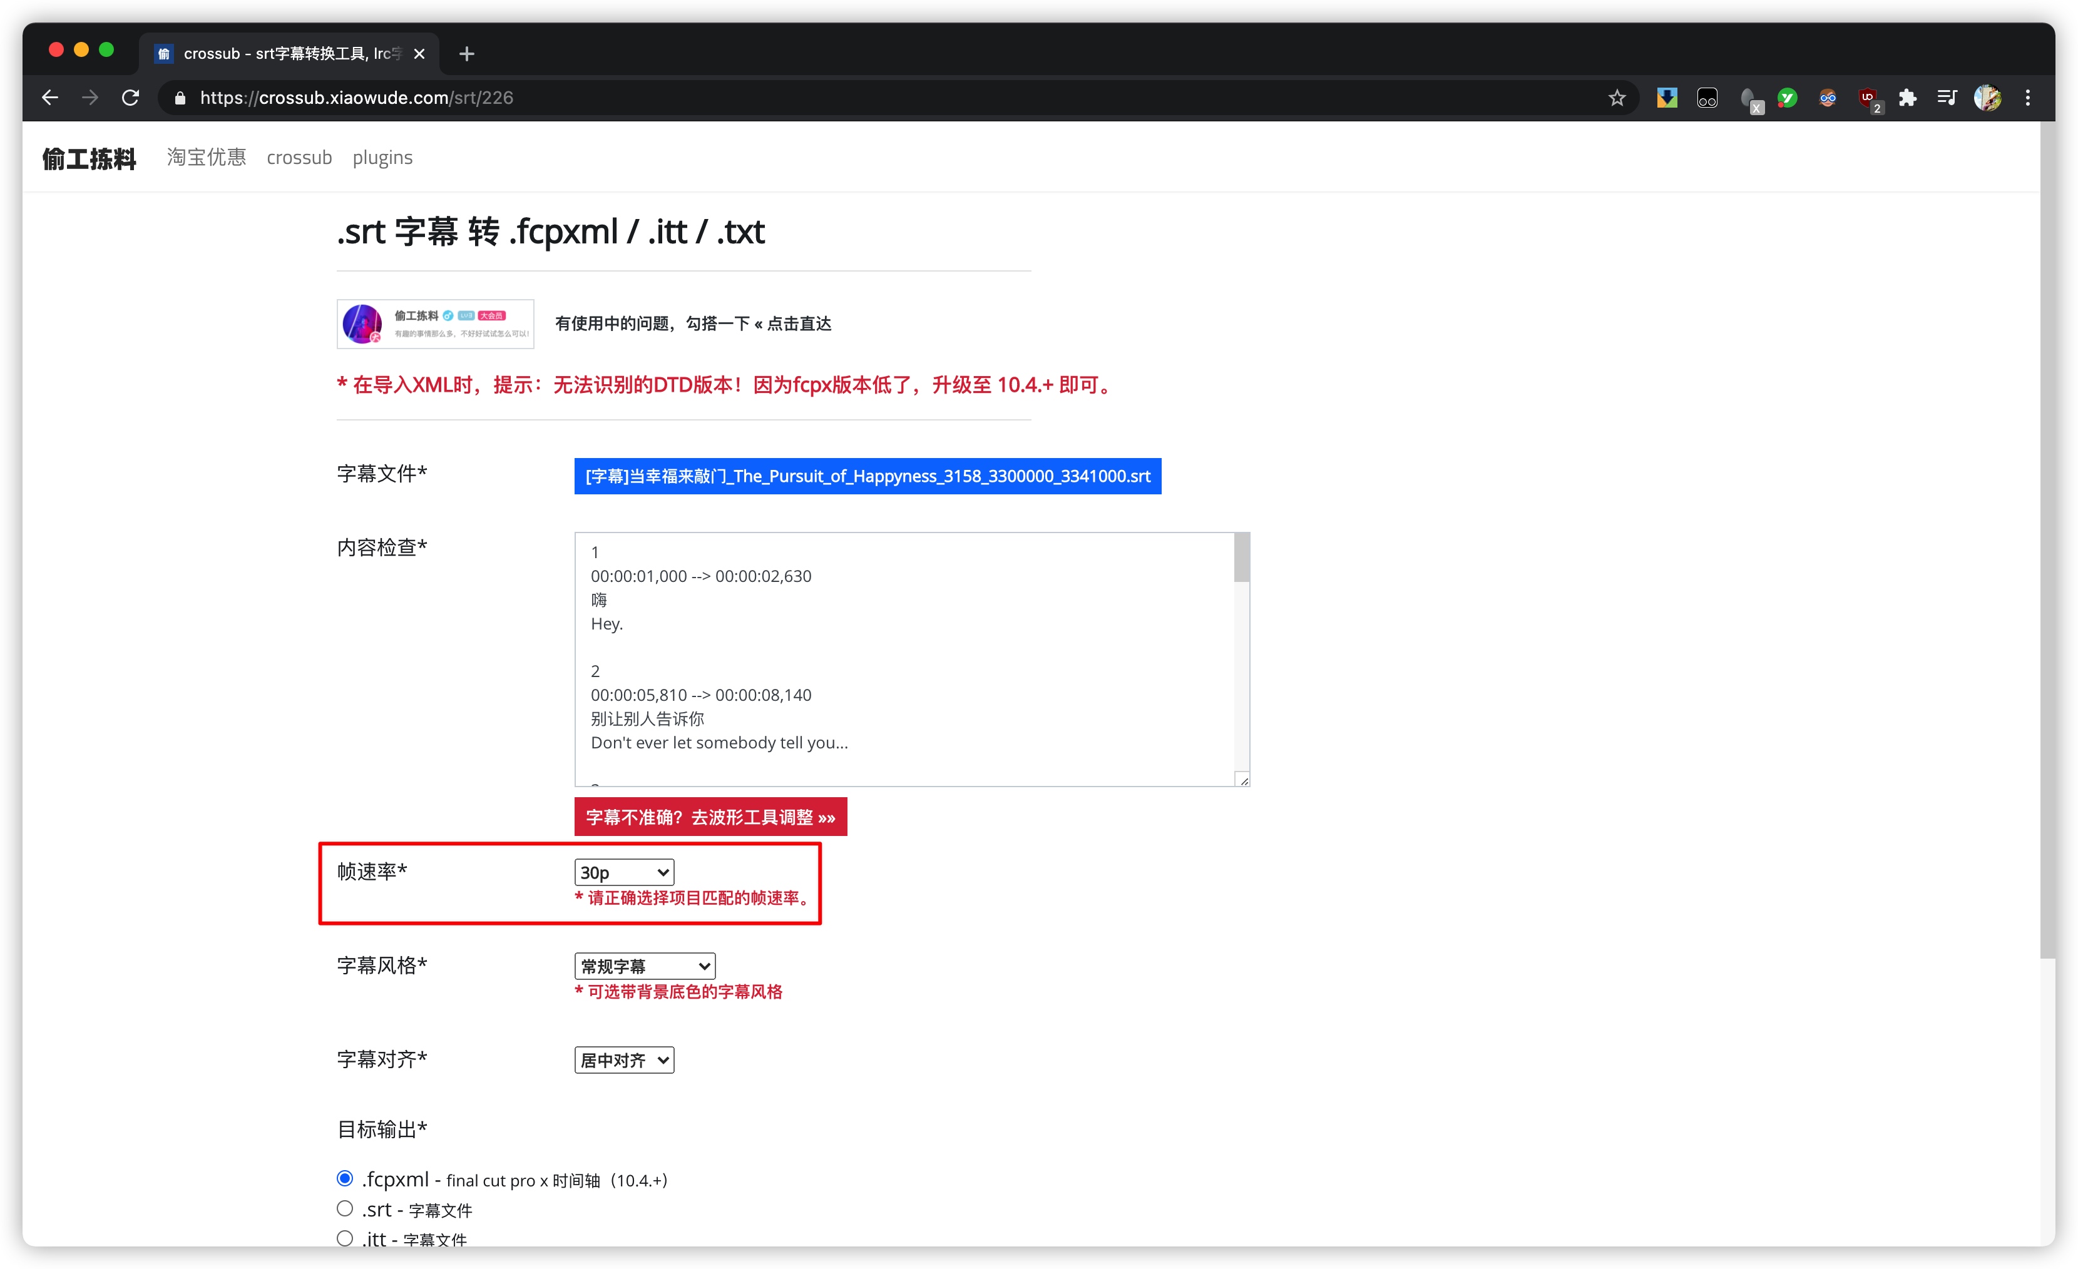Click the red 去波形工具调整 button

pos(710,817)
